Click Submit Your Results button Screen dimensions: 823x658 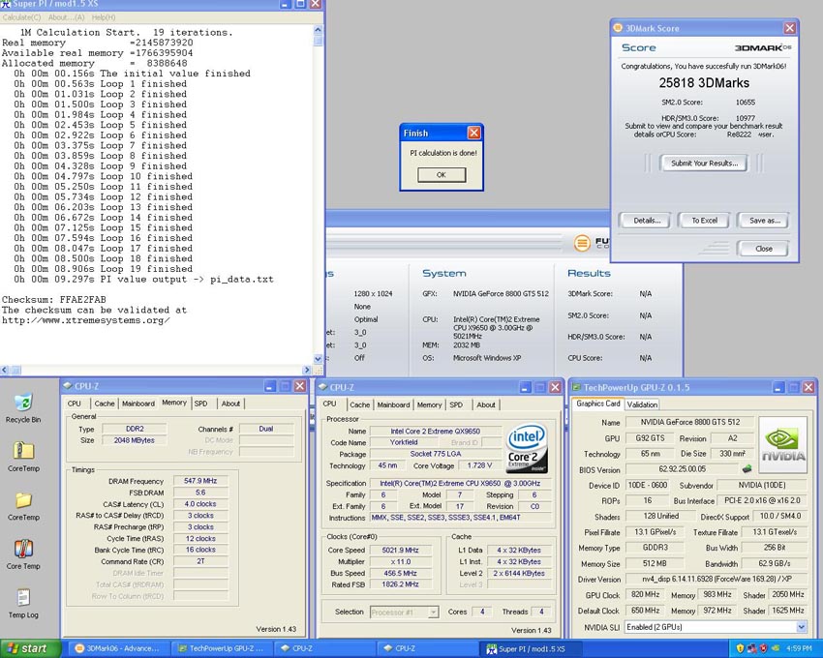click(x=704, y=164)
